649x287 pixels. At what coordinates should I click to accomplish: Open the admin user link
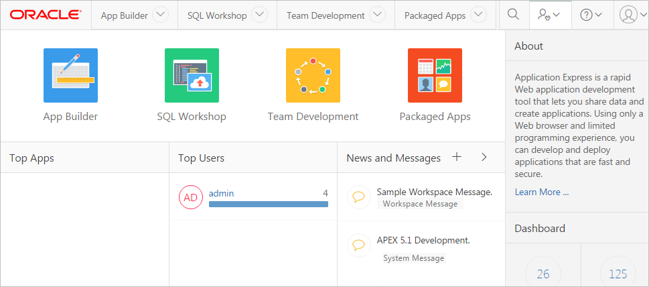(221, 193)
